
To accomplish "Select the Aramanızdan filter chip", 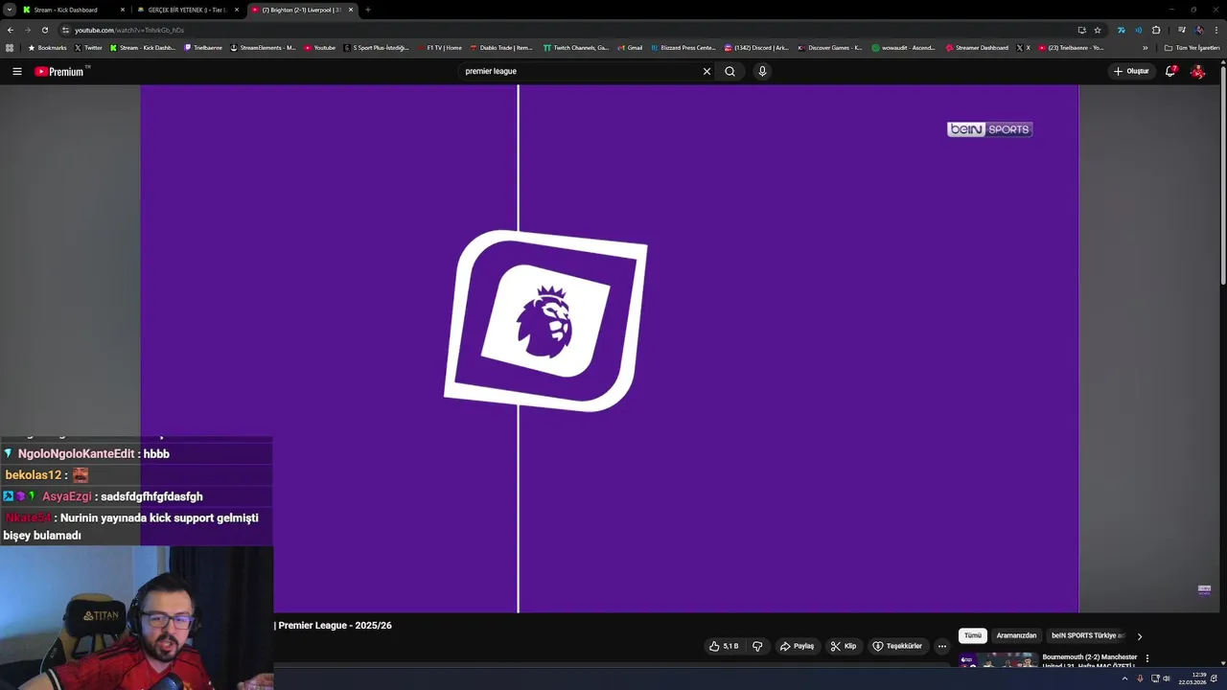I will coord(1016,635).
